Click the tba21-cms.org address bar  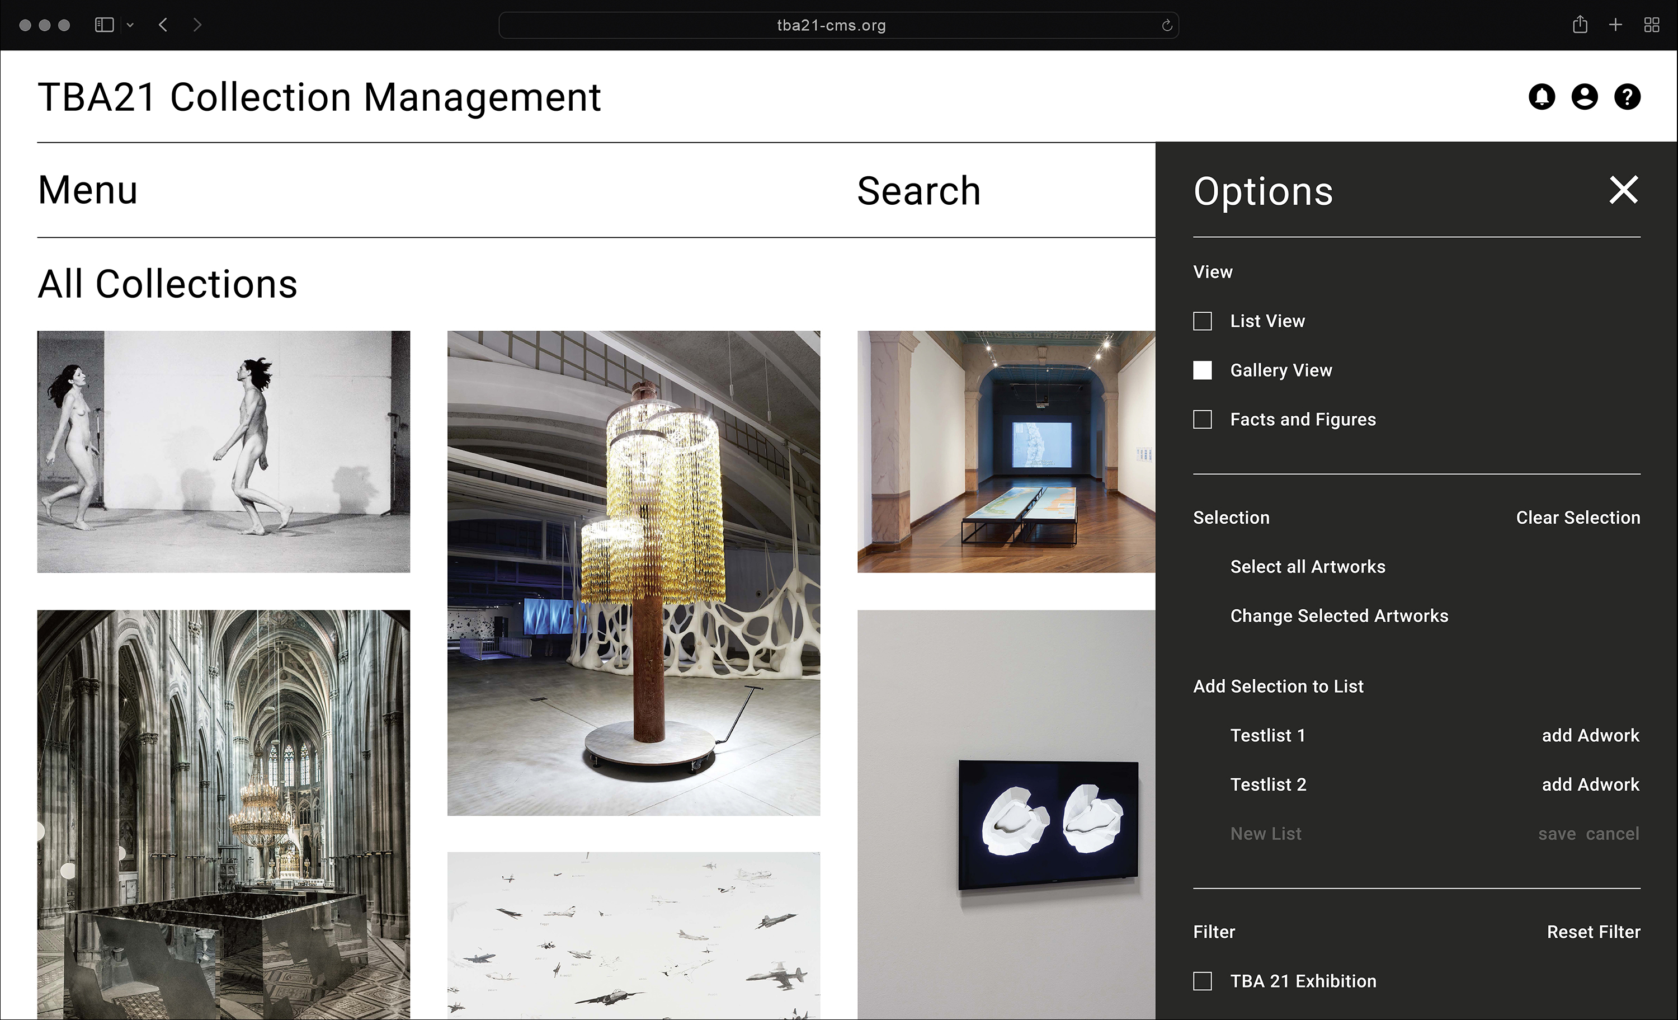coord(838,25)
